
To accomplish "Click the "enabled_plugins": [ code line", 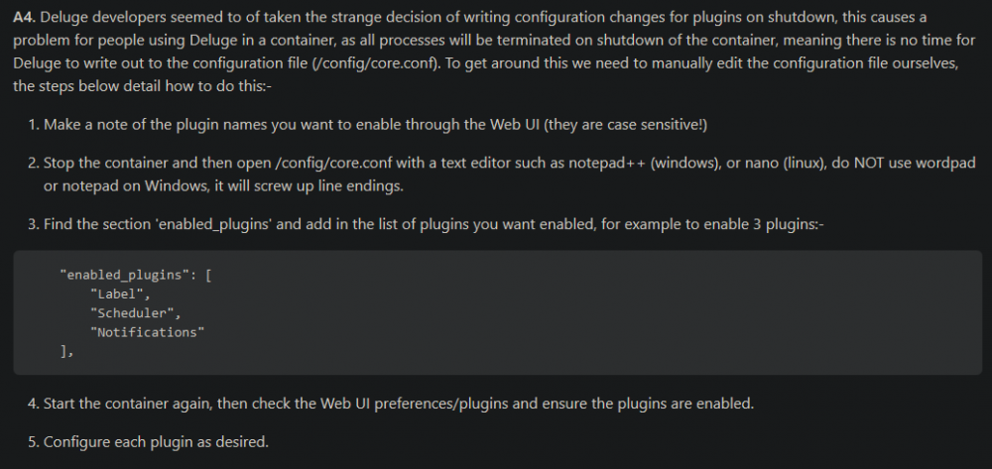I will pos(135,275).
